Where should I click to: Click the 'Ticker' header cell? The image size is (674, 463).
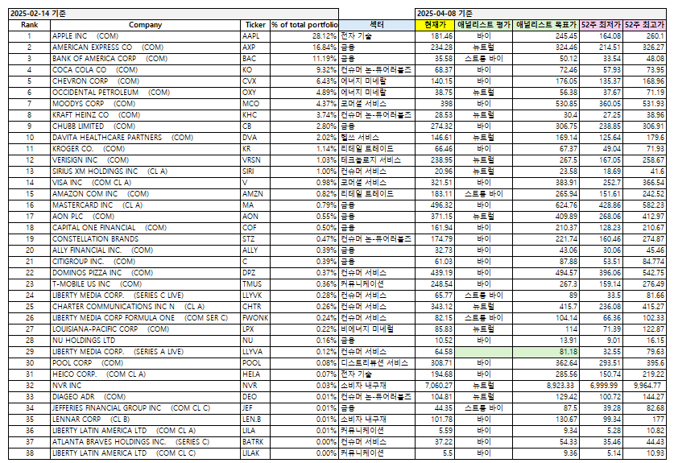(x=255, y=25)
